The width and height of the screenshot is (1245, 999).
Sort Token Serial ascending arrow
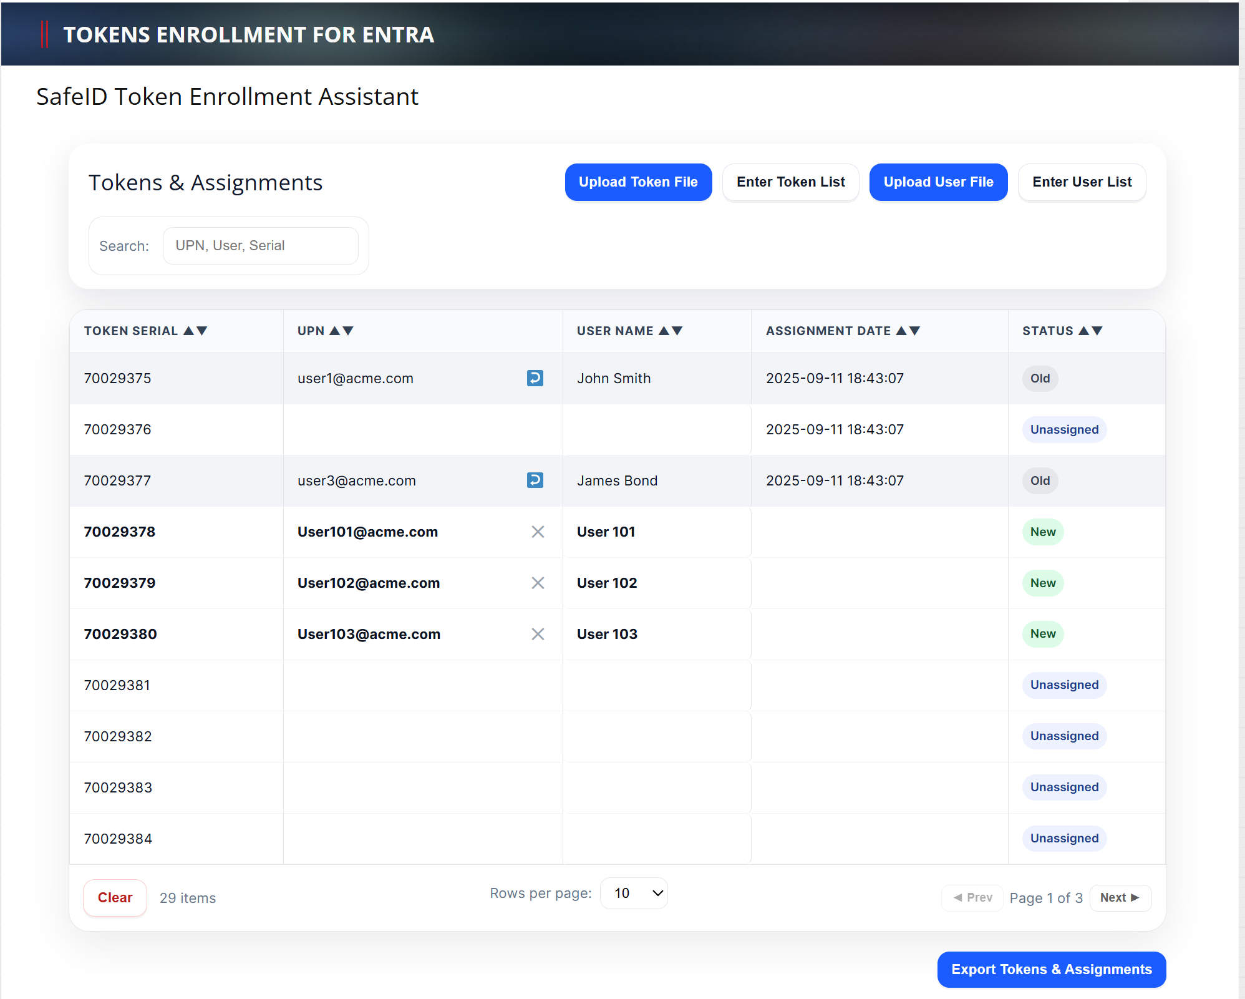(x=188, y=331)
